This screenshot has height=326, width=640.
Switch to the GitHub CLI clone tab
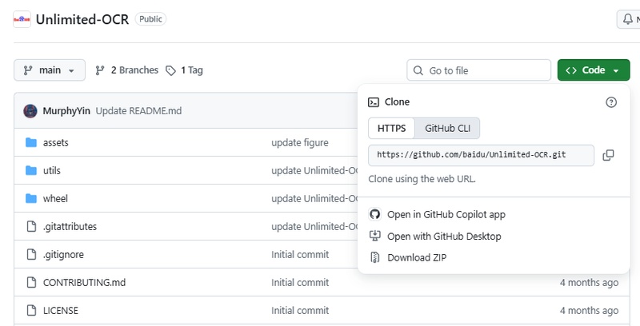(447, 129)
